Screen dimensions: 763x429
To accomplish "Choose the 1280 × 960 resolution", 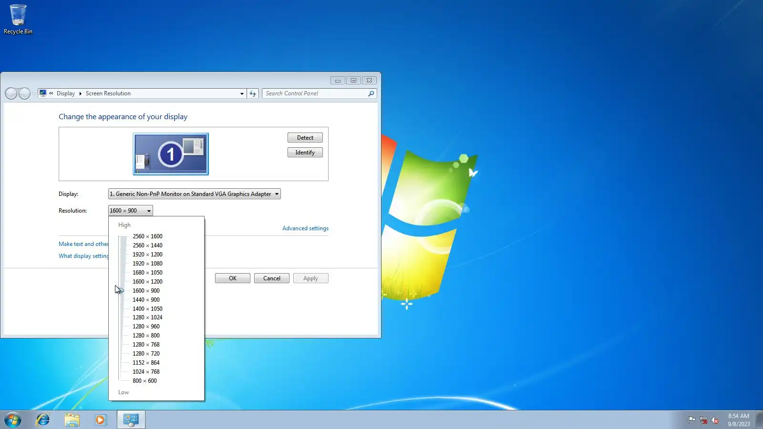I will pos(146,327).
